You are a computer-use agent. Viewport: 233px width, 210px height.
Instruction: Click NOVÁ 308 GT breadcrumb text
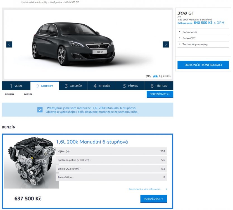[72, 2]
